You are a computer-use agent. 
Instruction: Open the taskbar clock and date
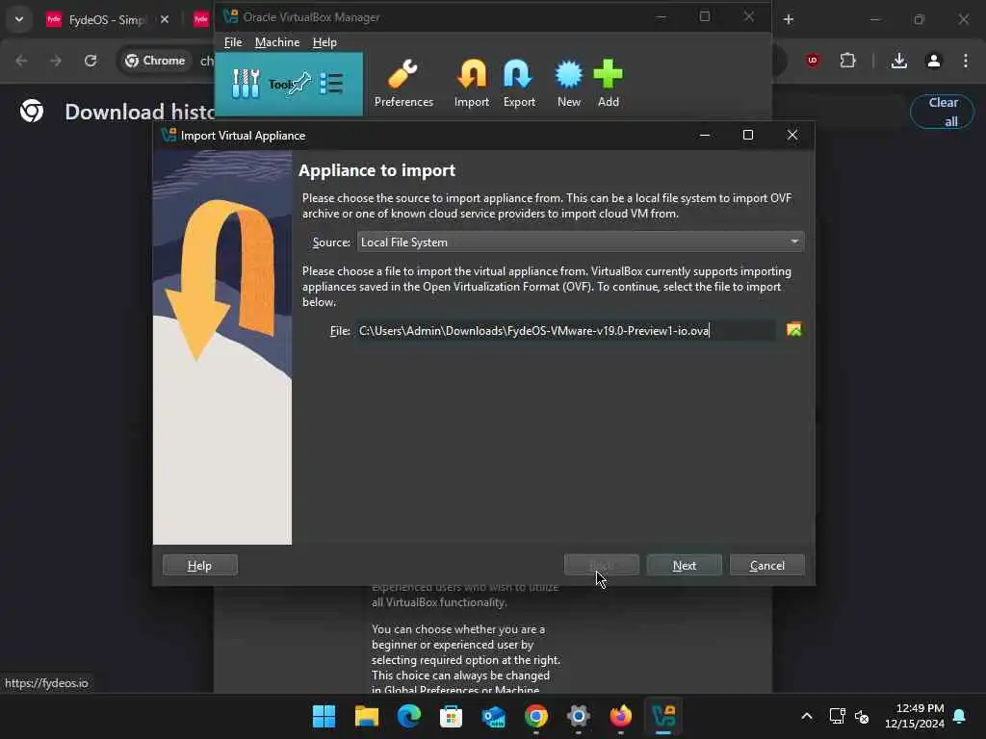[x=914, y=716]
